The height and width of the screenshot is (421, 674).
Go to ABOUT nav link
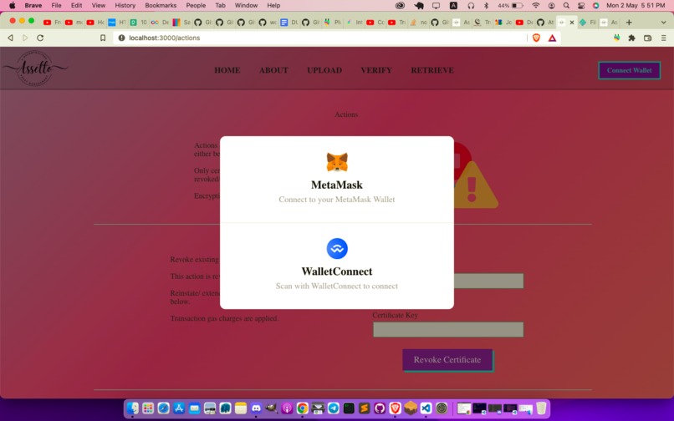click(x=273, y=70)
